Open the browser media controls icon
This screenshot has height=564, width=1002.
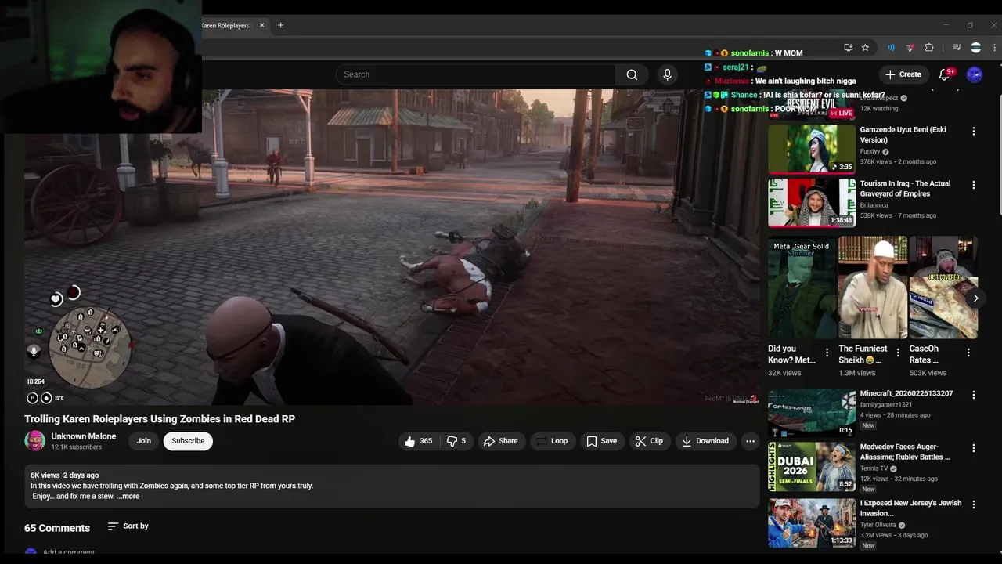coord(957,48)
